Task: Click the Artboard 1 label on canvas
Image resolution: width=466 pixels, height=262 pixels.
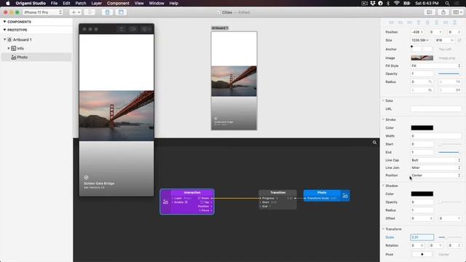Action: [x=220, y=28]
